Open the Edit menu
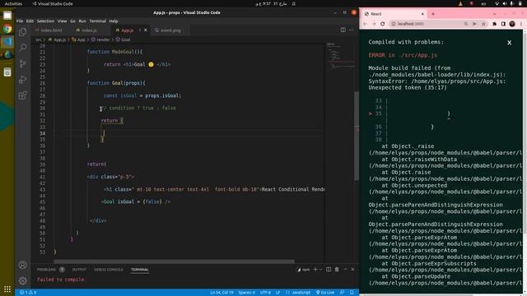This screenshot has height=296, width=527. (30, 21)
